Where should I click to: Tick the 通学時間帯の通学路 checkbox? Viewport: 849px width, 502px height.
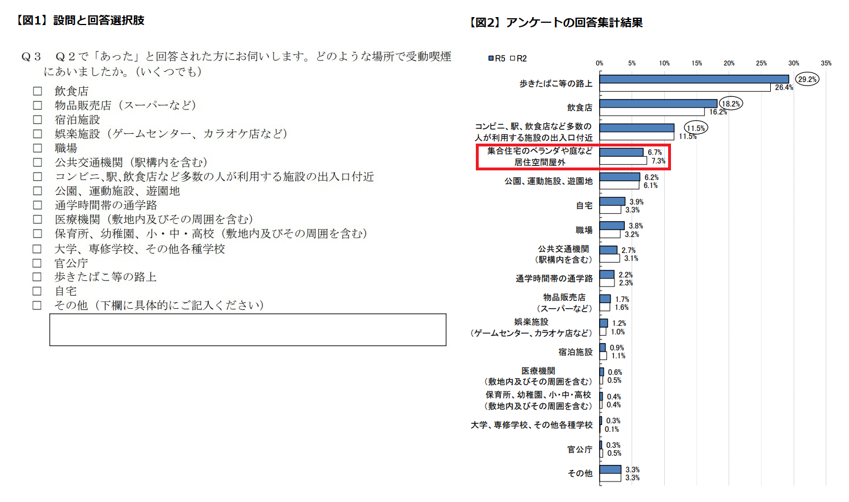point(37,205)
